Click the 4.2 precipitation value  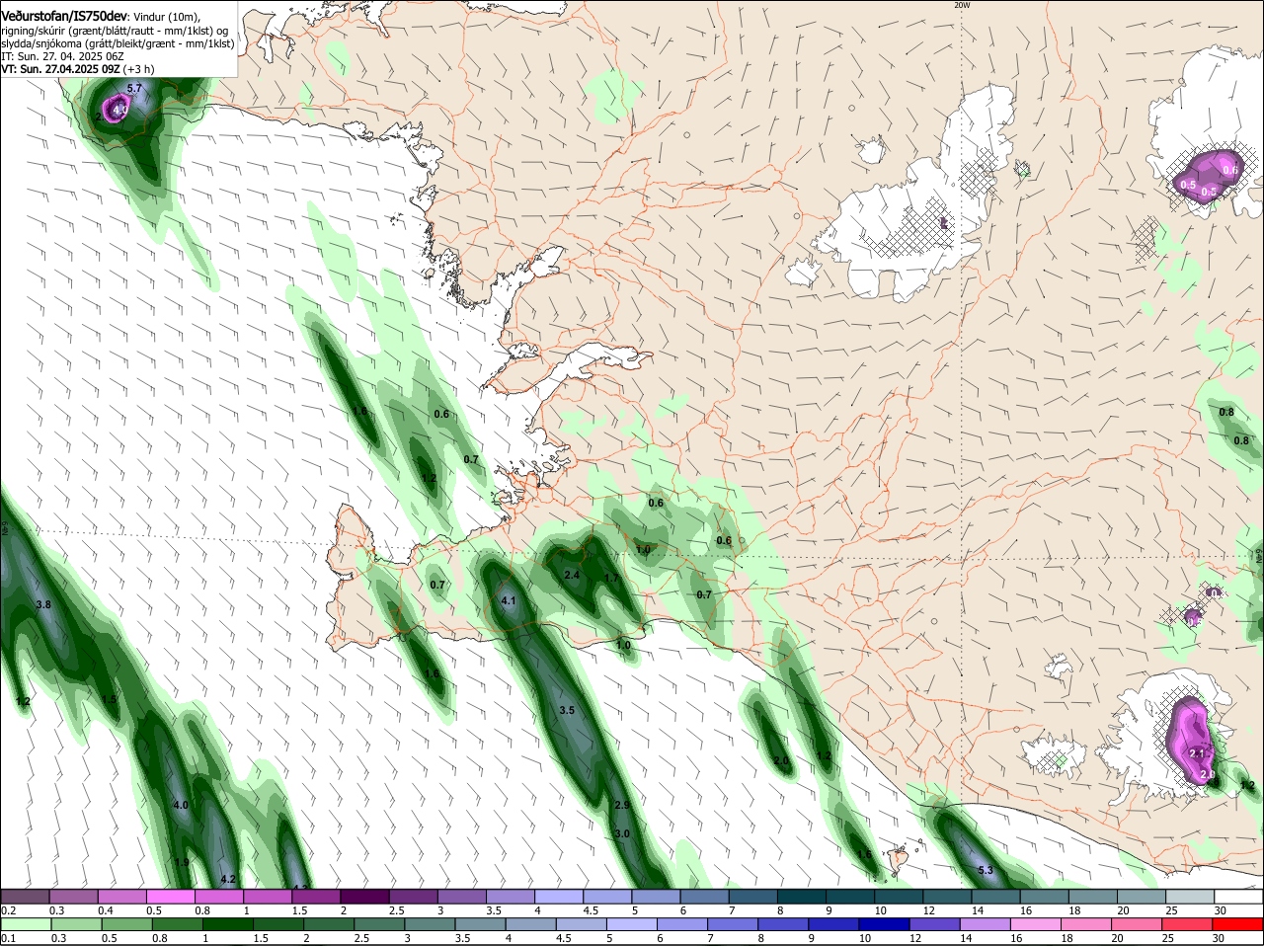coord(228,879)
